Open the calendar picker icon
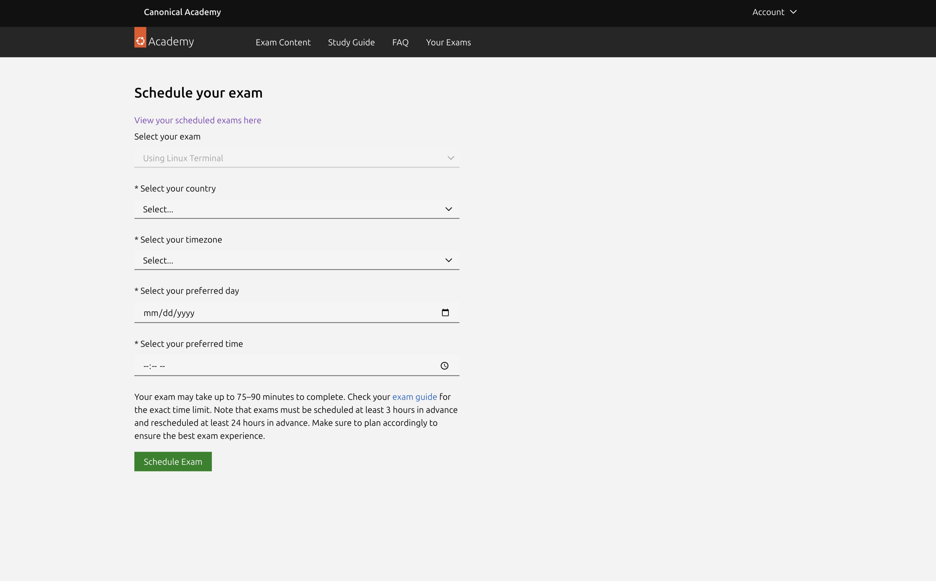Image resolution: width=936 pixels, height=581 pixels. click(x=445, y=312)
